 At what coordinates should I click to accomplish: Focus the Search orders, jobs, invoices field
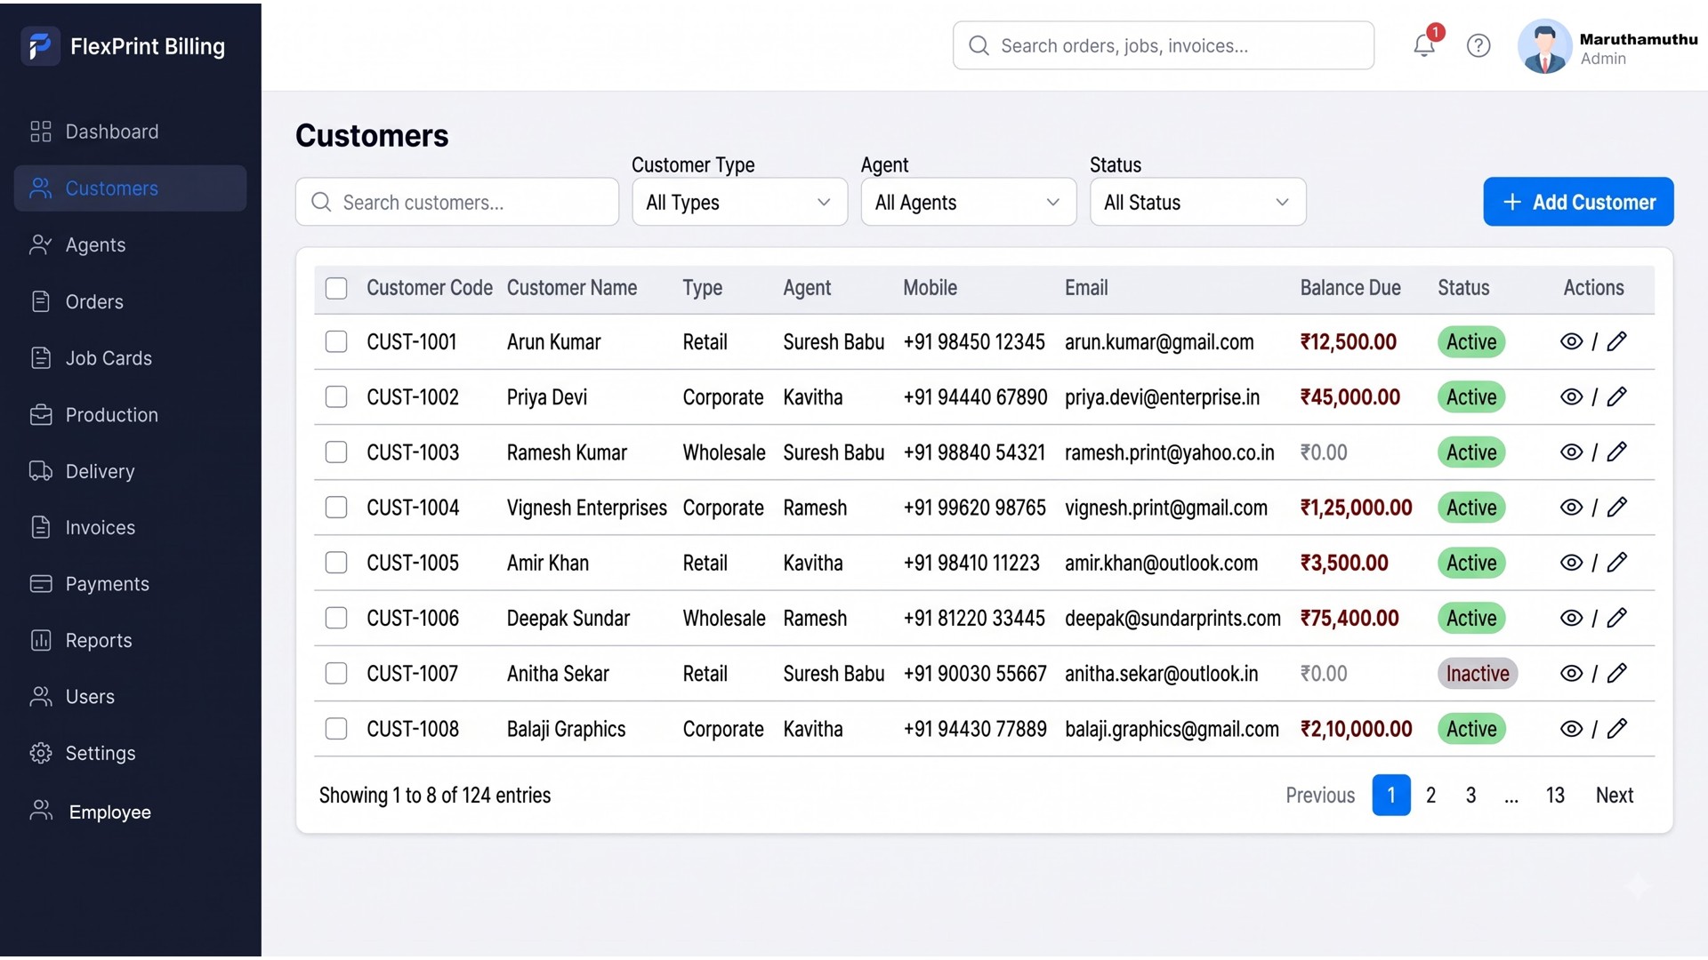[x=1164, y=45]
